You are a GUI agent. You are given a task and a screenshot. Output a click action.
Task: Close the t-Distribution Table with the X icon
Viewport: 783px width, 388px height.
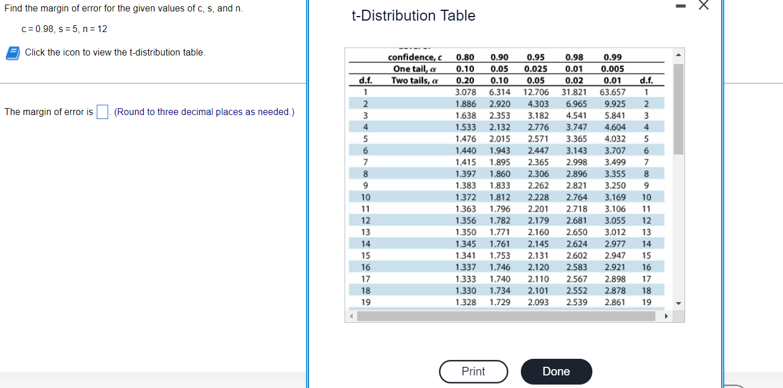point(703,6)
